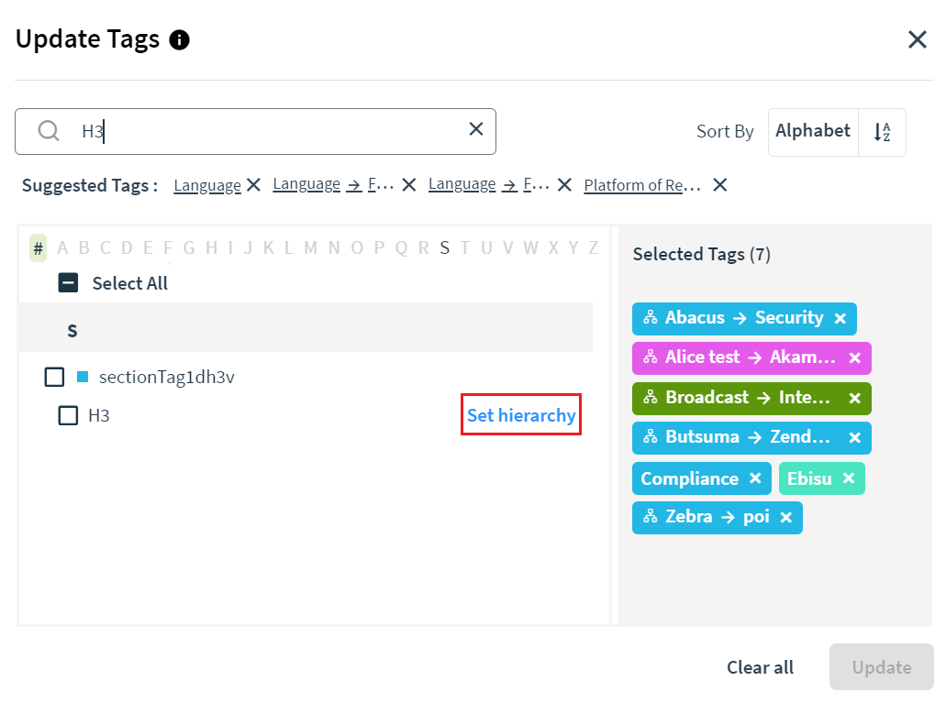Remove the Platform of Re suggested tag
This screenshot has height=703, width=946.
click(x=719, y=184)
